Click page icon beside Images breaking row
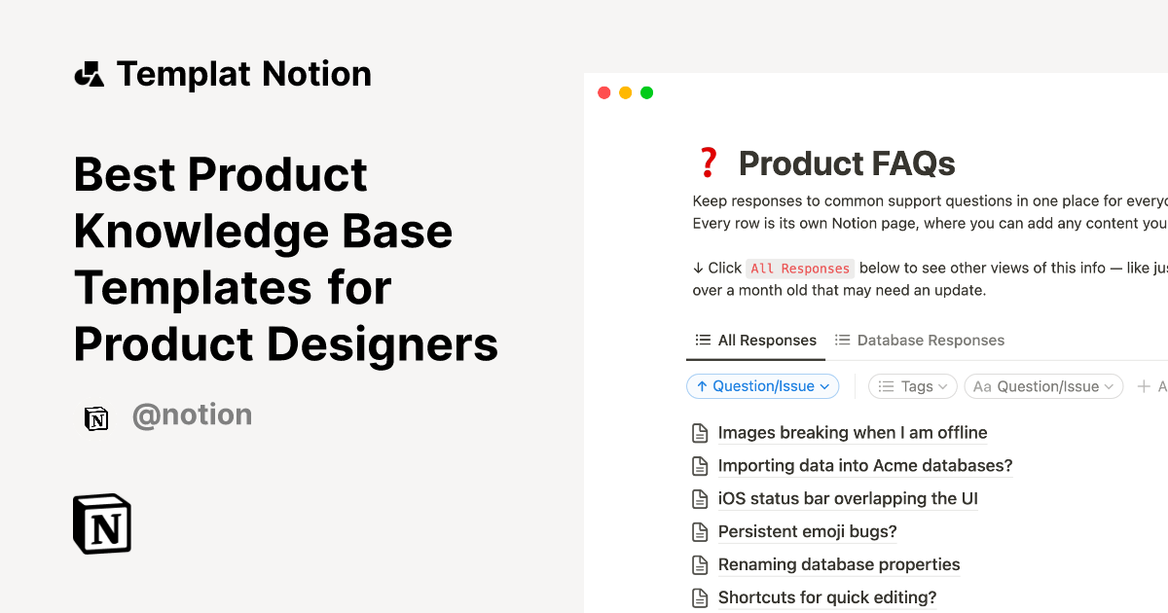The image size is (1168, 613). tap(699, 433)
